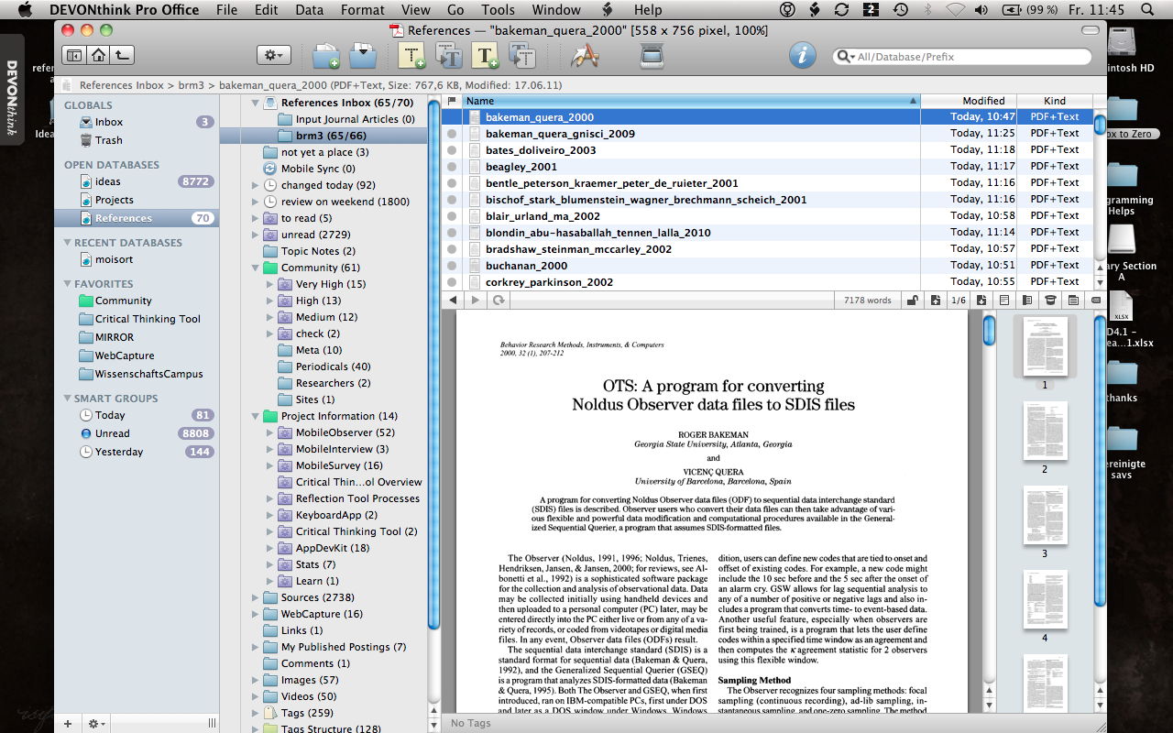
Task: Expand the Sources (2738) group
Action: [x=257, y=597]
